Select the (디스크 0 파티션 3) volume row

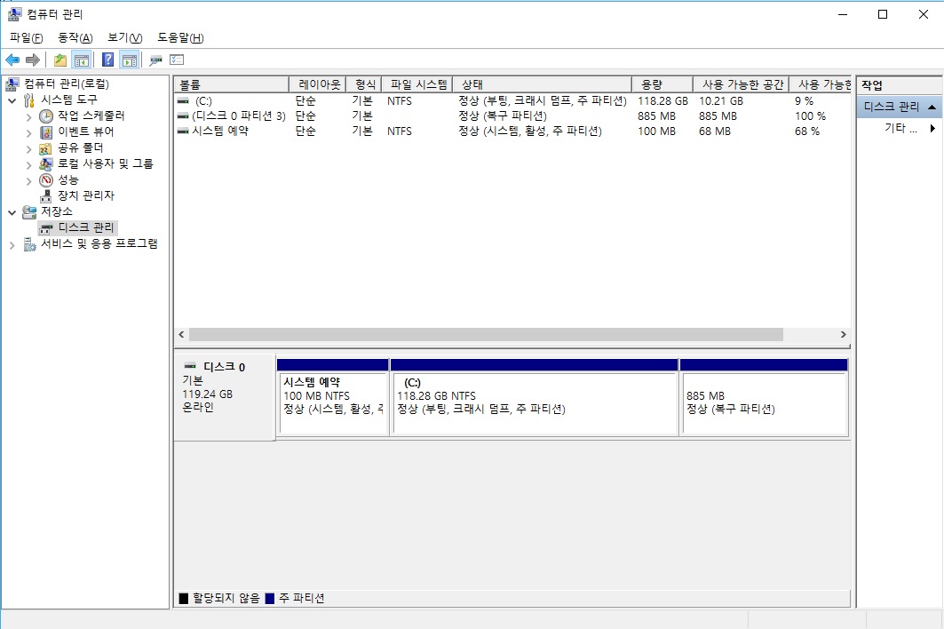512,115
